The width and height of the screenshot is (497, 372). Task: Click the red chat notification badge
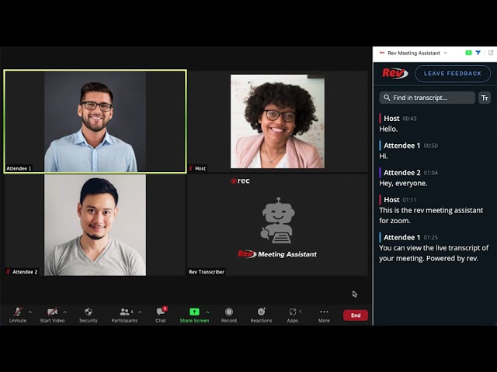point(165,308)
